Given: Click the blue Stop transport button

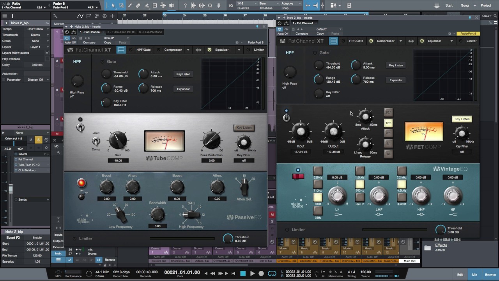Looking at the screenshot, I should click(243, 274).
